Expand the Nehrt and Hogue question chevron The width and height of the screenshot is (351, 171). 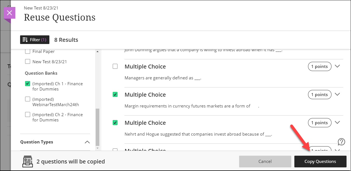pyautogui.click(x=337, y=122)
